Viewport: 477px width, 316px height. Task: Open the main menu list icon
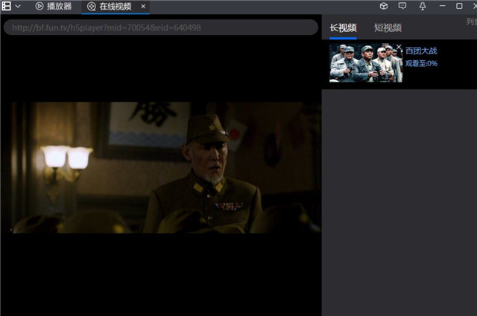[7, 6]
